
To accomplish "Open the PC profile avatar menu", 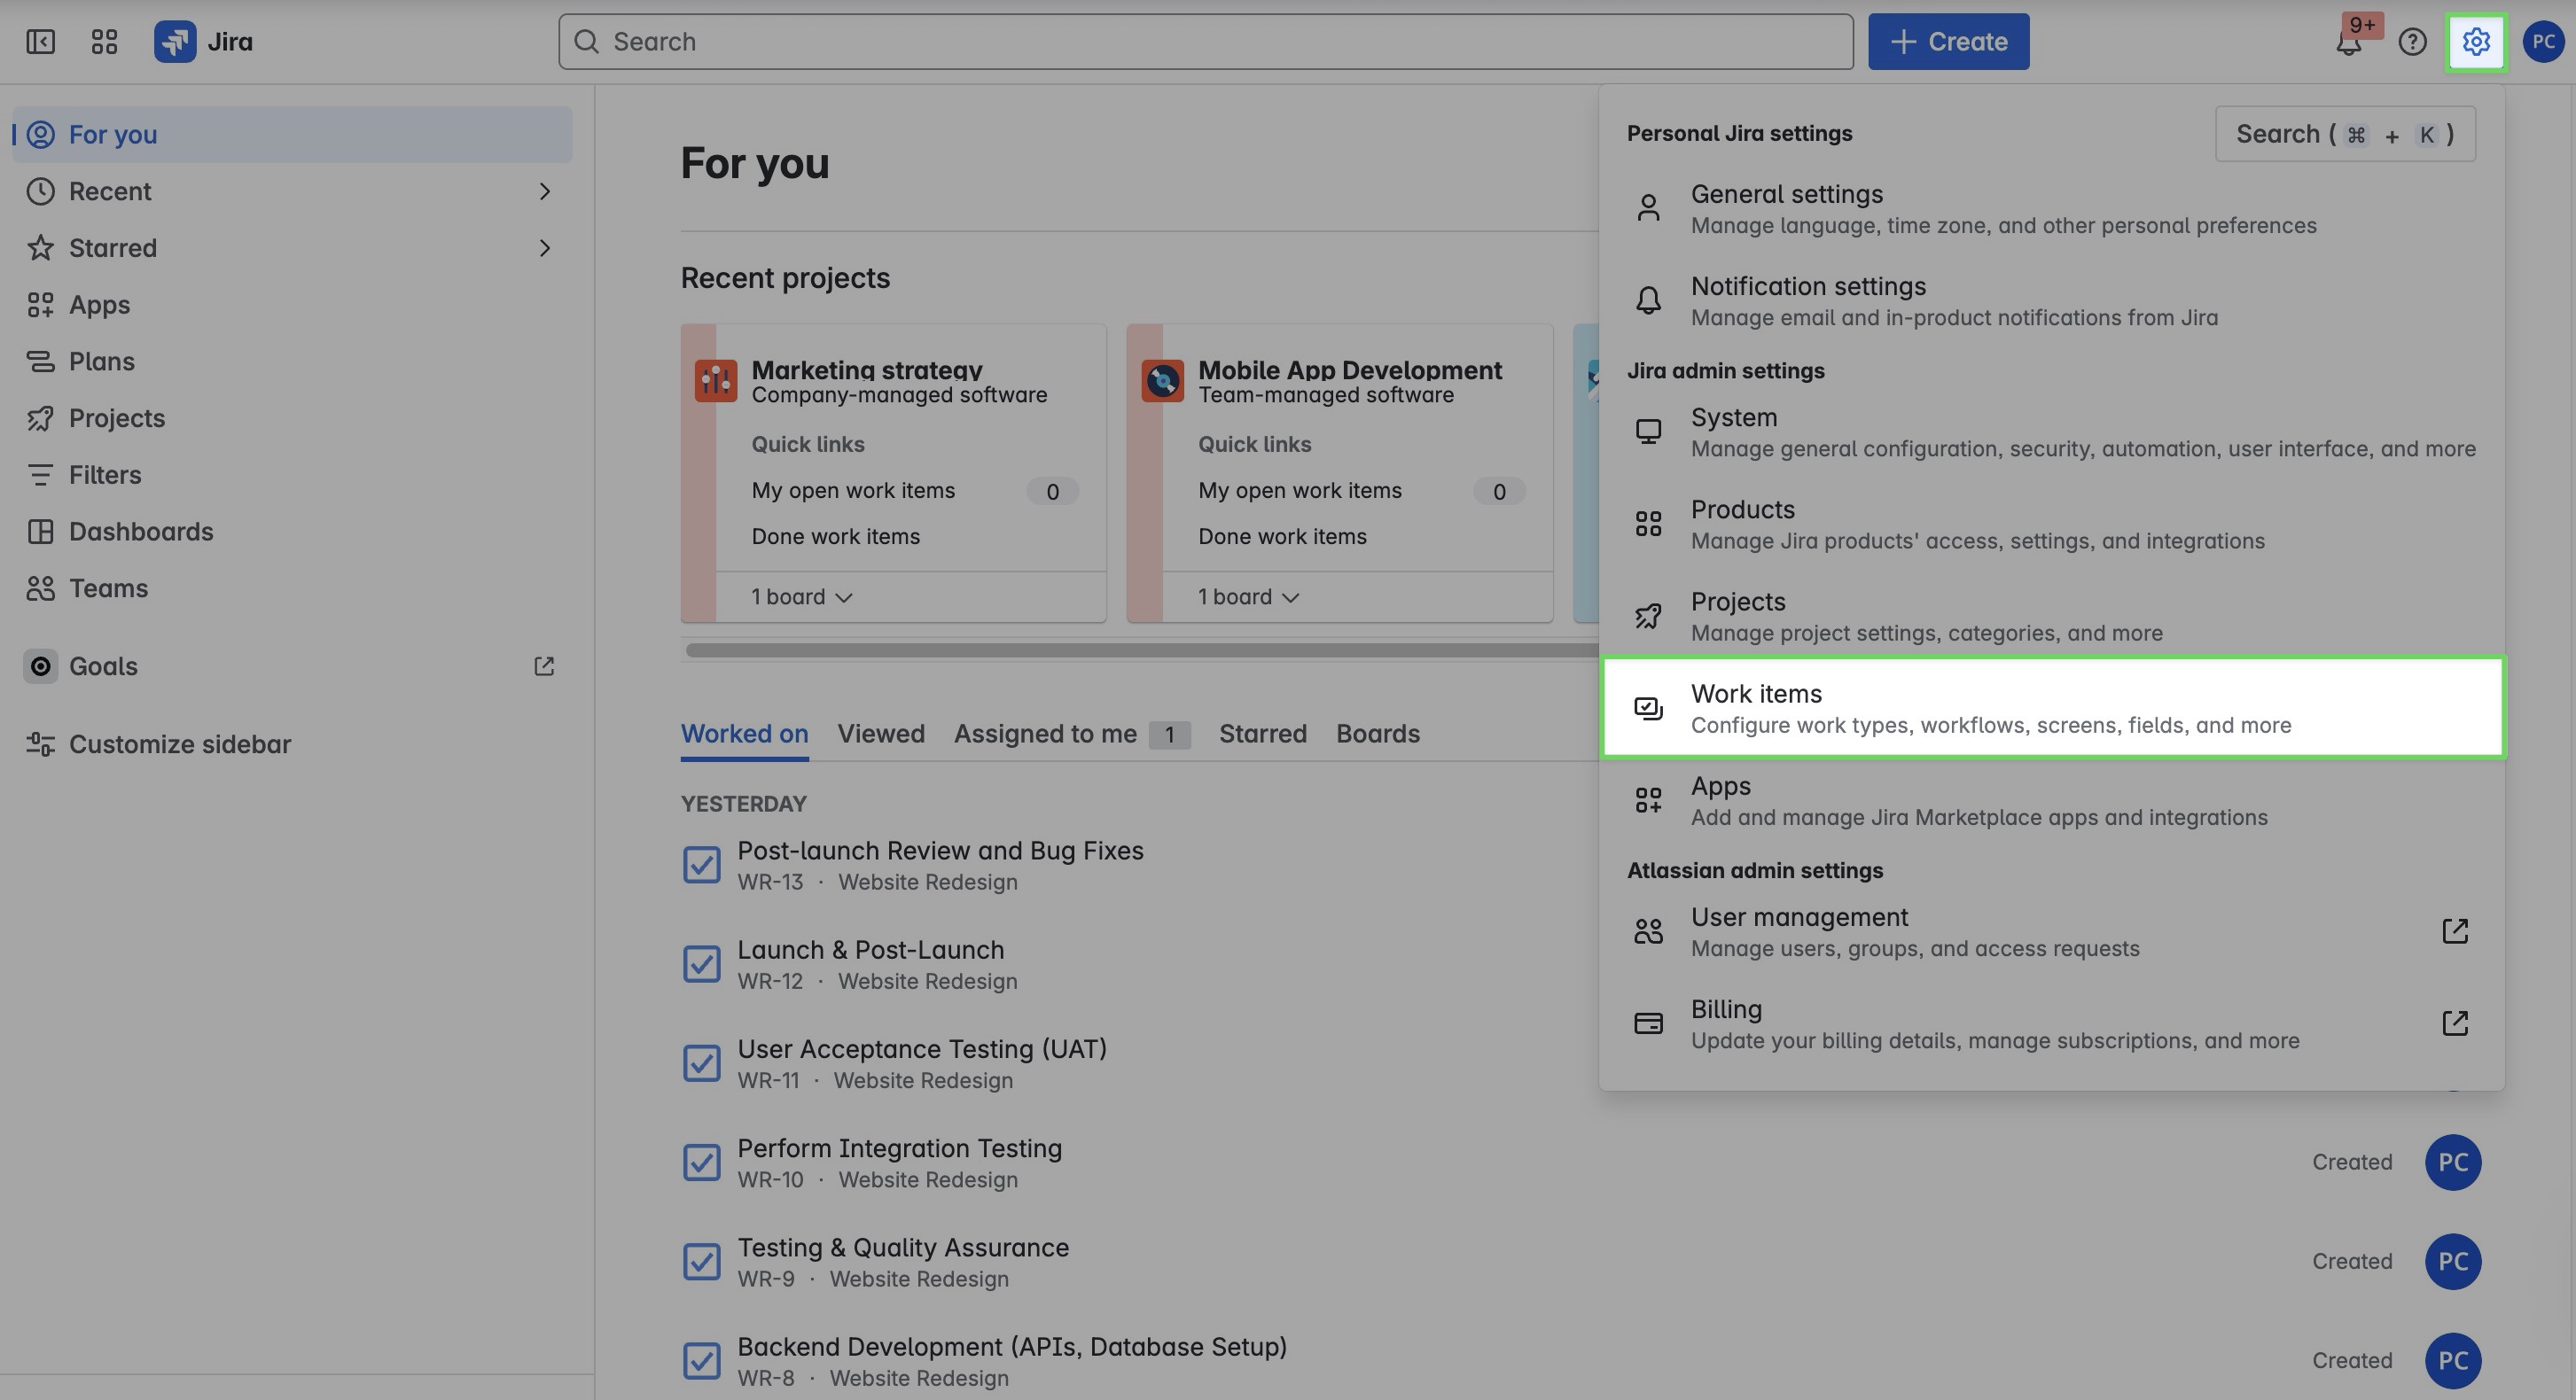I will tap(2542, 42).
